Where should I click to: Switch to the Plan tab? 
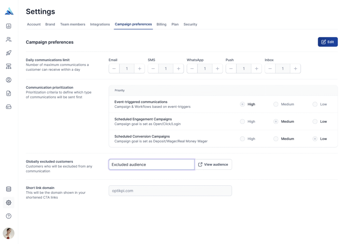point(175,25)
